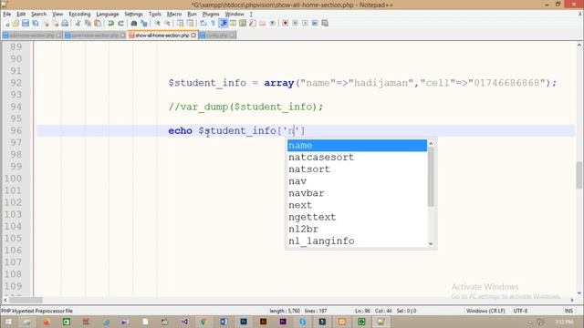Click the Close All toolbar icon
The width and height of the screenshot is (584, 328).
pos(55,23)
